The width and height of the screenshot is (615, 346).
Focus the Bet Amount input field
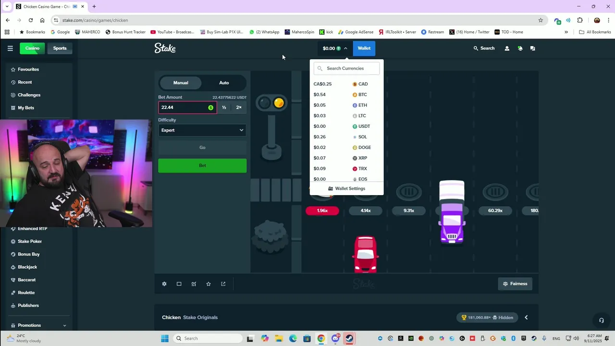[x=187, y=108]
